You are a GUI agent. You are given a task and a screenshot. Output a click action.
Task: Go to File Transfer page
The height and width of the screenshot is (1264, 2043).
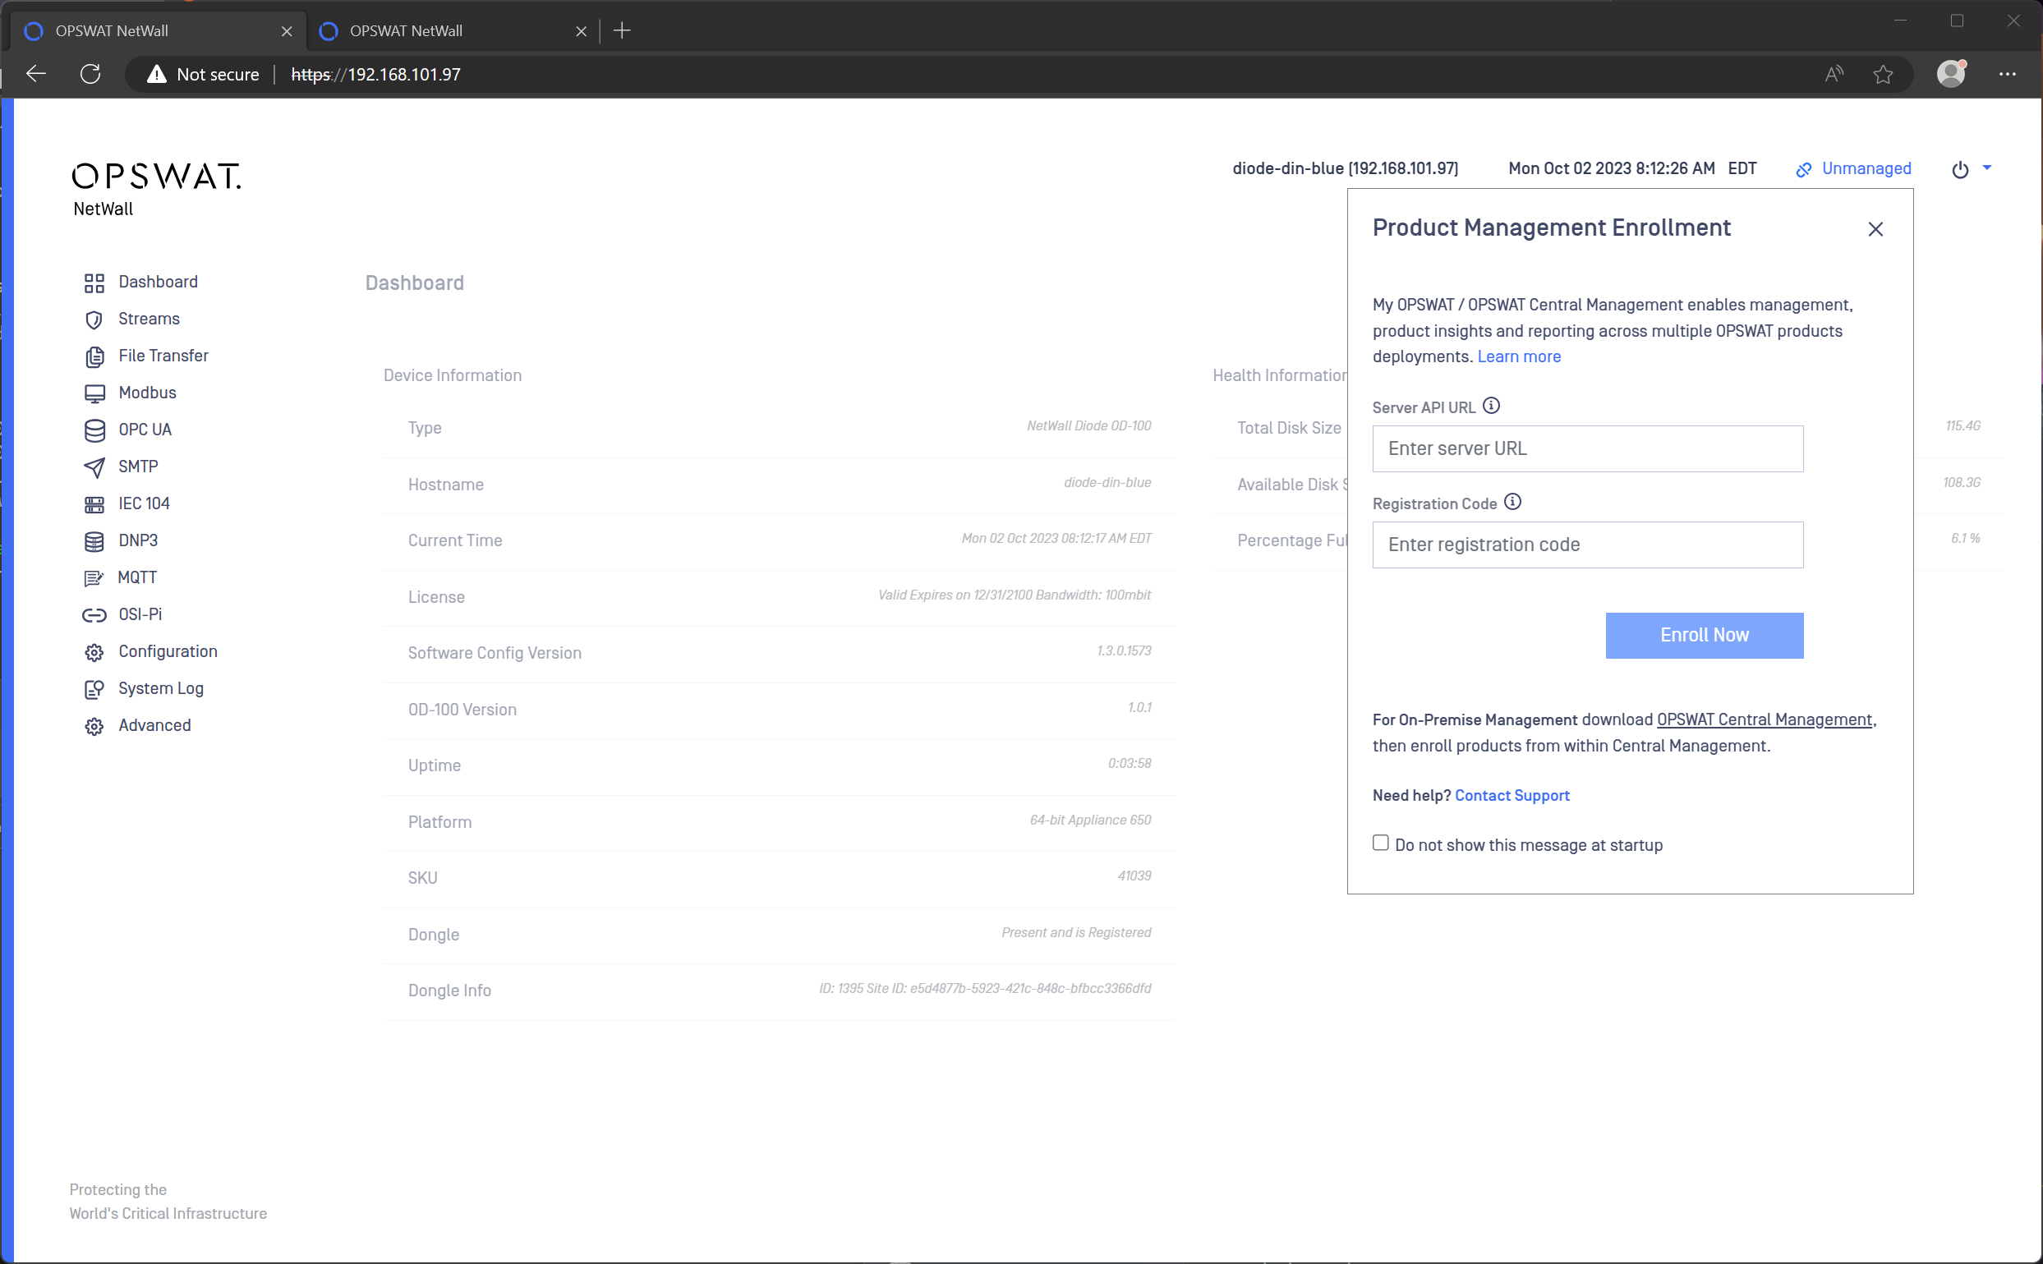tap(163, 356)
